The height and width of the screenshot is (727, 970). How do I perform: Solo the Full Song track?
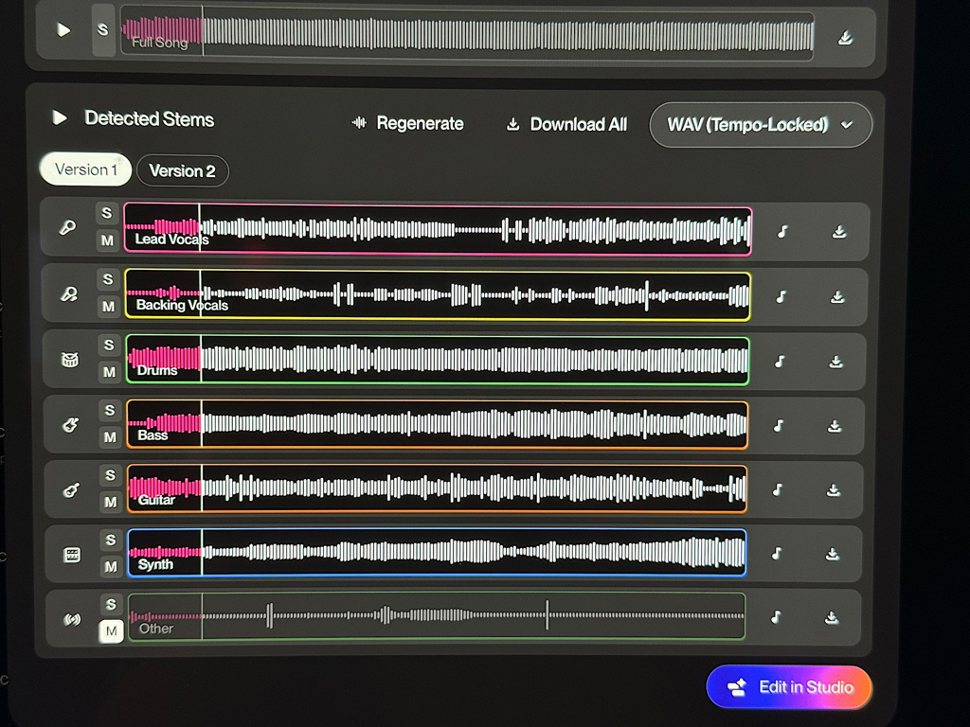coord(102,29)
